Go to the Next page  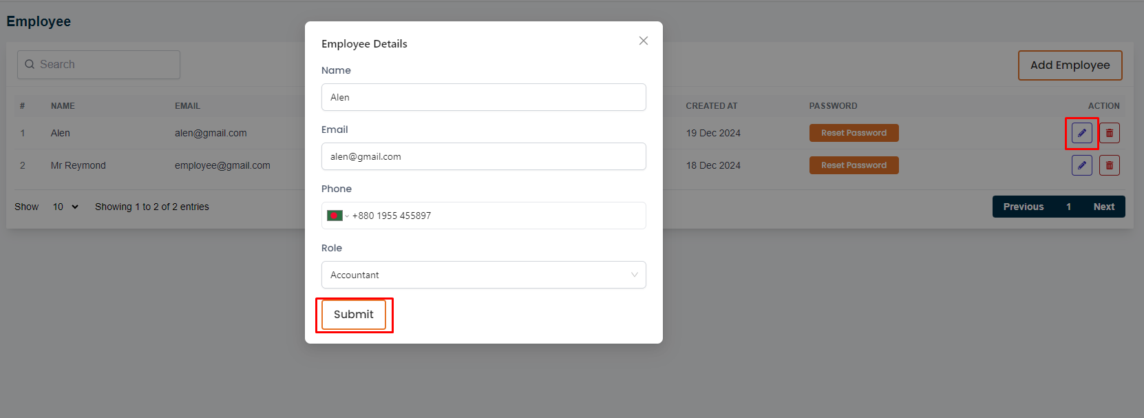[x=1103, y=207]
